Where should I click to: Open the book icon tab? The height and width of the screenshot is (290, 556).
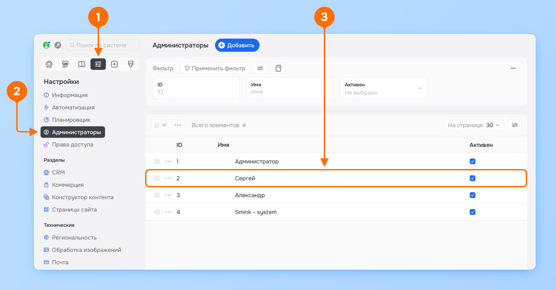tap(82, 64)
